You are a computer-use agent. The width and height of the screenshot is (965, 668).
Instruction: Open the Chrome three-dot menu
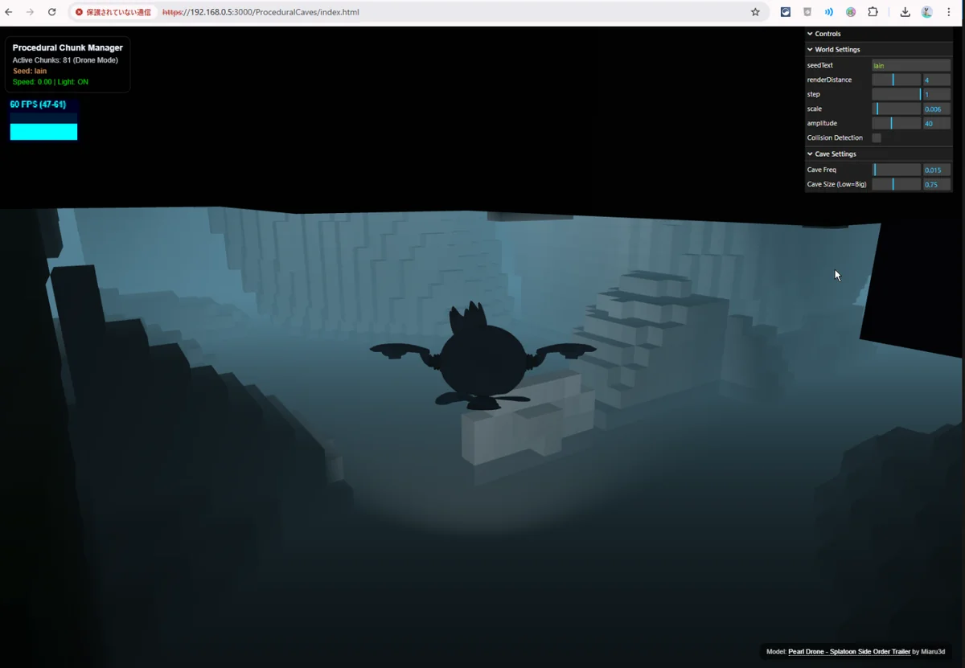click(949, 12)
